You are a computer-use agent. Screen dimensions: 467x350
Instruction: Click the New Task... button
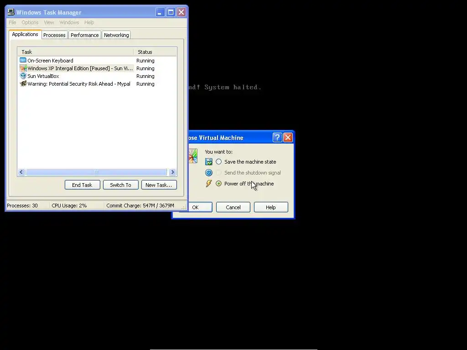[159, 185]
